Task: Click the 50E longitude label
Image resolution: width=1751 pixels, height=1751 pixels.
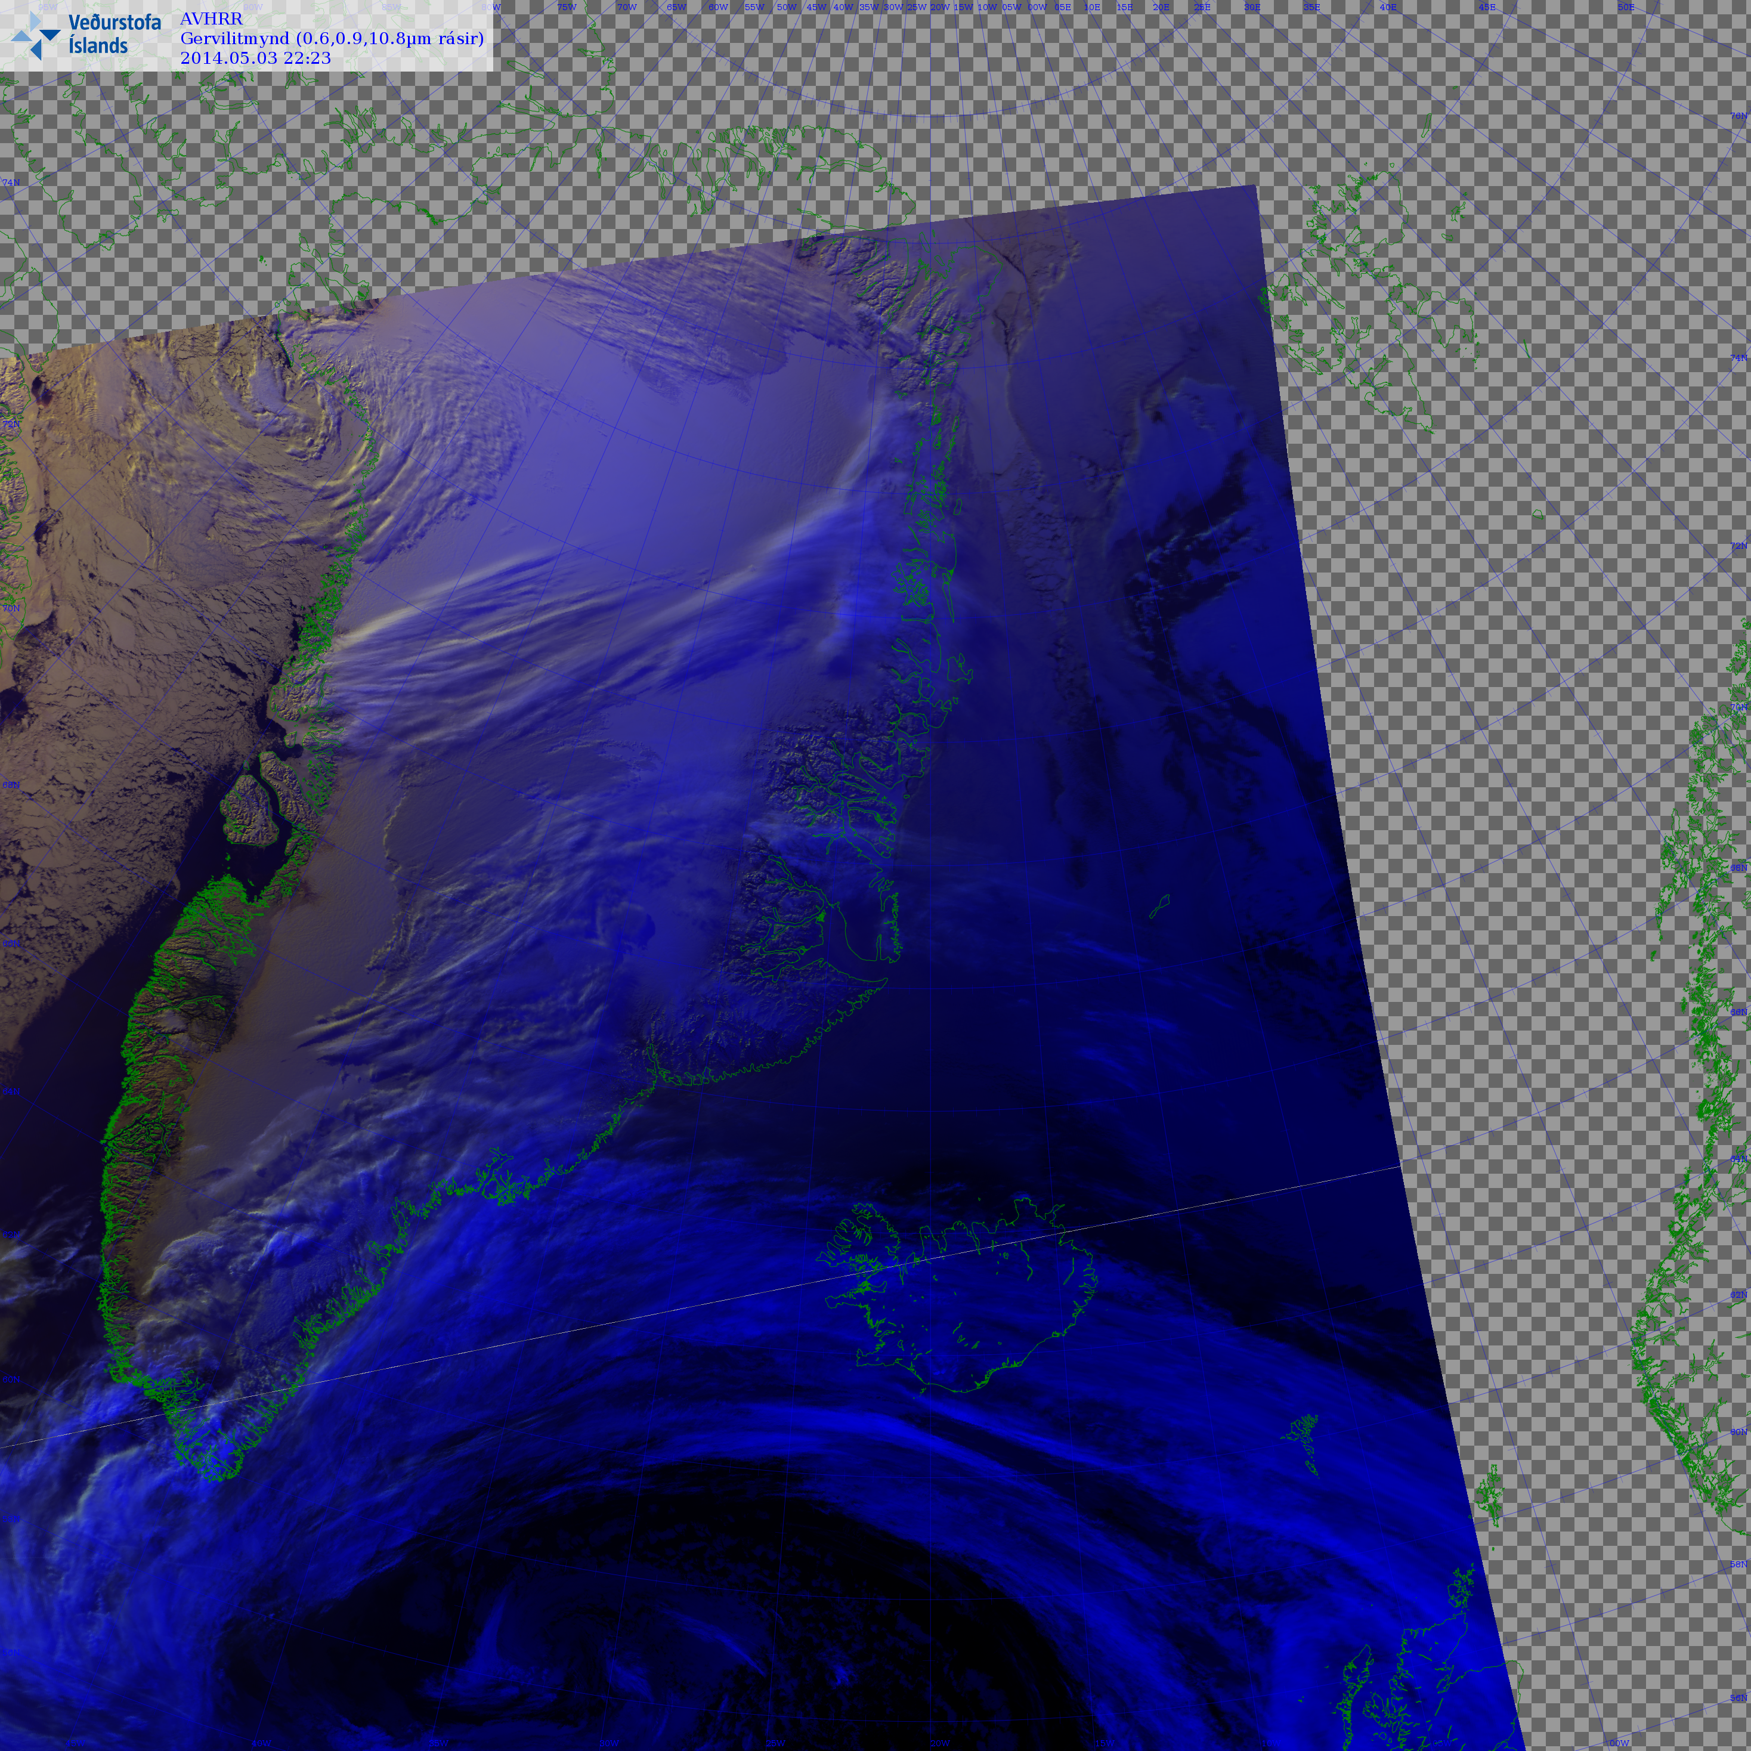Action: click(1626, 7)
